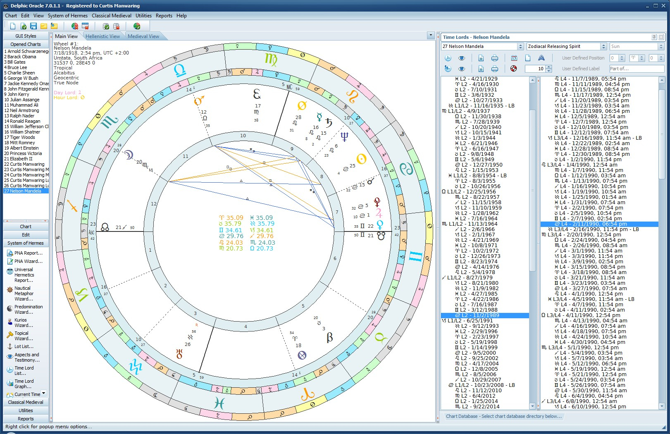Viewport: 670px width, 434px height.
Task: Toggle the top-row eye visibility icon
Action: (462, 58)
